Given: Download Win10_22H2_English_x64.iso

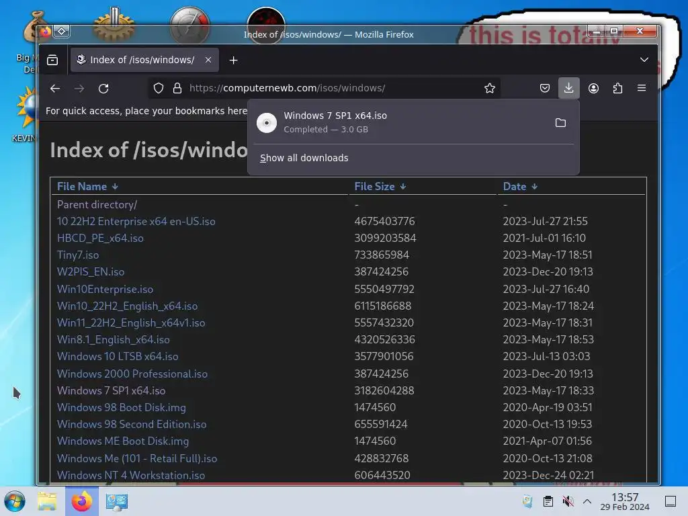Looking at the screenshot, I should [x=127, y=306].
